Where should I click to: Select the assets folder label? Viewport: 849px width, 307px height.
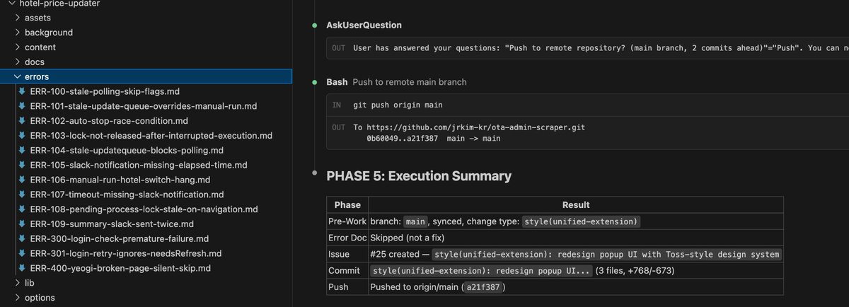pyautogui.click(x=37, y=18)
